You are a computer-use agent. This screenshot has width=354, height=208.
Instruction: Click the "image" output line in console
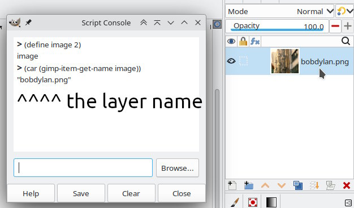point(28,56)
